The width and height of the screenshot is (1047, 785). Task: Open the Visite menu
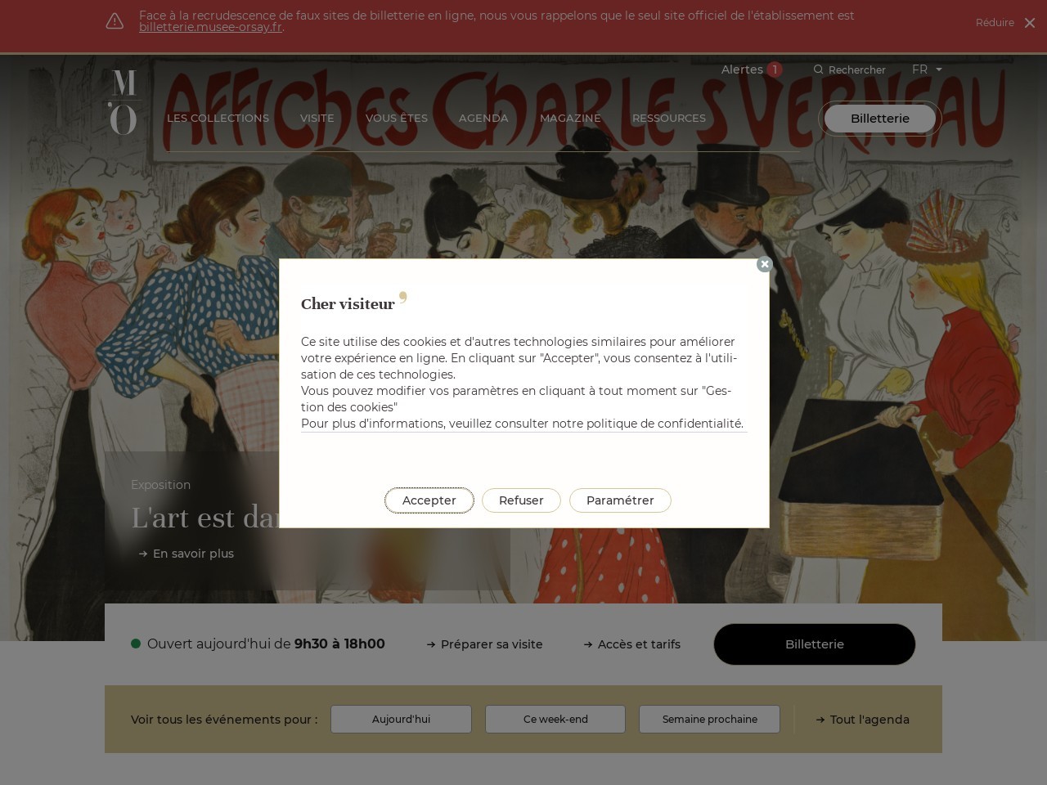(317, 118)
